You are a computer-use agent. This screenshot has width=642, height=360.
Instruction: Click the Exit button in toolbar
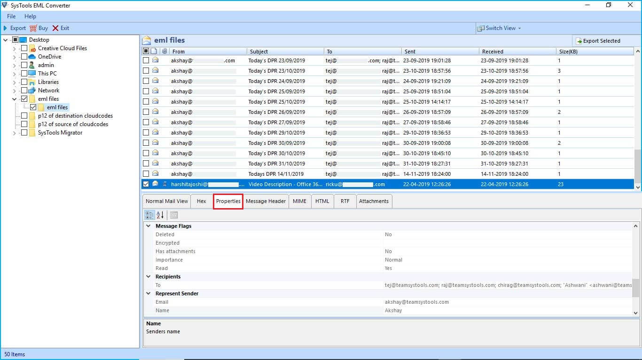coord(61,28)
